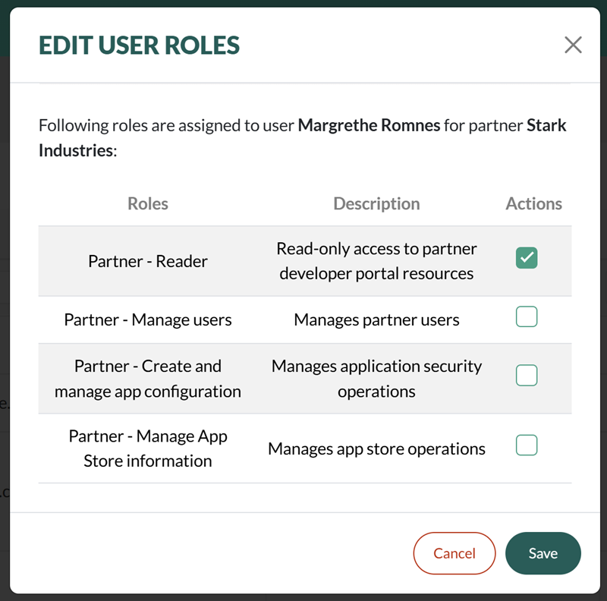Viewport: 607px width, 601px height.
Task: Click the Read-only access description text
Action: point(376,261)
